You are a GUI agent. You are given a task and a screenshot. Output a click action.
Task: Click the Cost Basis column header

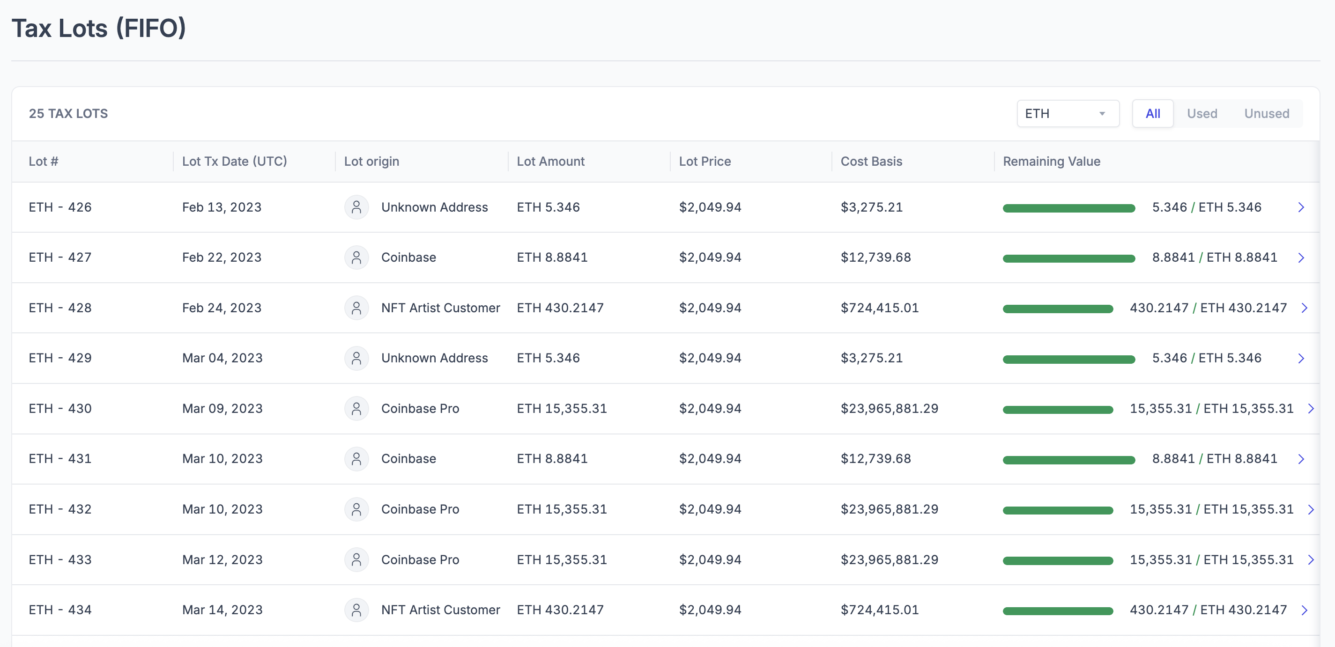click(x=871, y=161)
